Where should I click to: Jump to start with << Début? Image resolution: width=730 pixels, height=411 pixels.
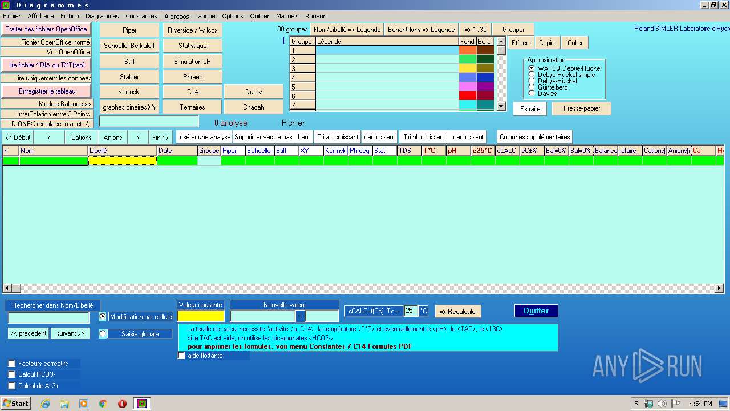18,137
